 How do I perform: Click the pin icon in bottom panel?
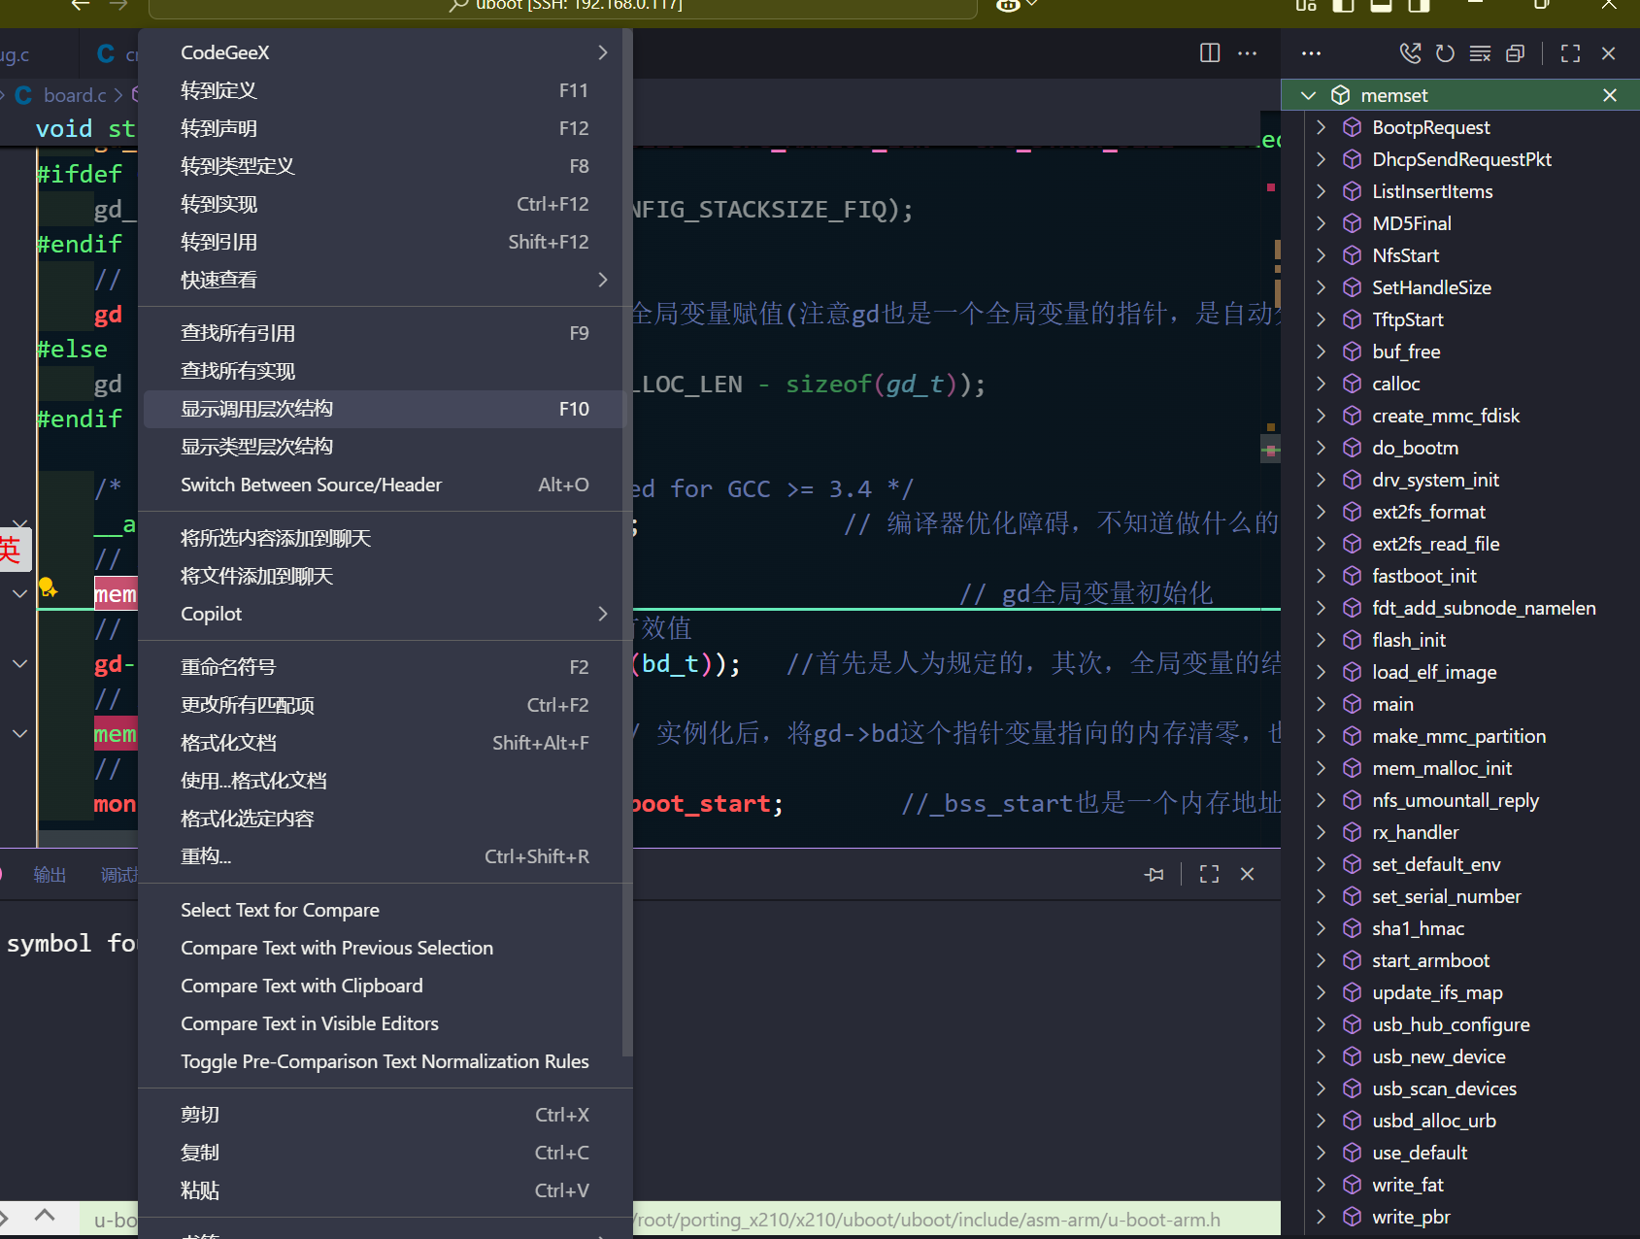tap(1155, 874)
